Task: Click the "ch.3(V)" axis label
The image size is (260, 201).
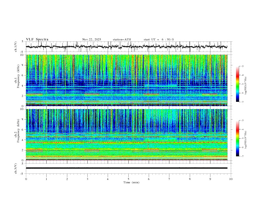Action: (x=16, y=168)
